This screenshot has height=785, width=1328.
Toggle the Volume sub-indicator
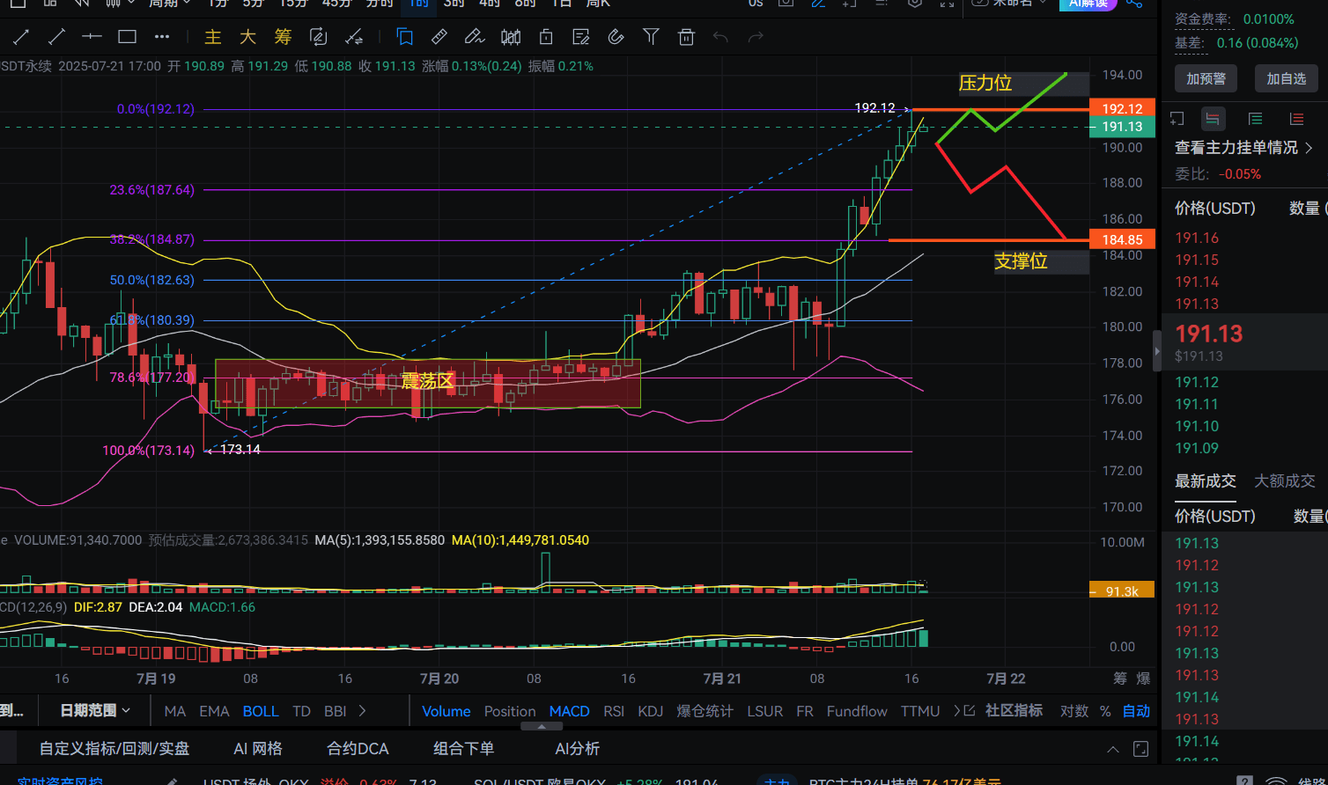pyautogui.click(x=446, y=711)
